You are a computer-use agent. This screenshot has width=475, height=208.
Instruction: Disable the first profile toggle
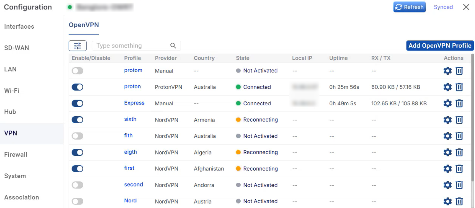[78, 169]
